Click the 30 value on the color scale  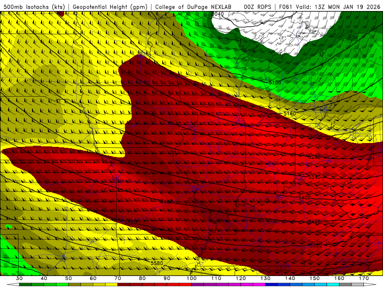point(19,278)
